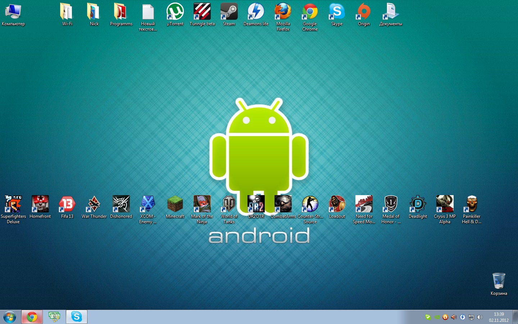Open the Daemon Tools lightning tray icon
This screenshot has height=324, width=518.
click(x=463, y=317)
